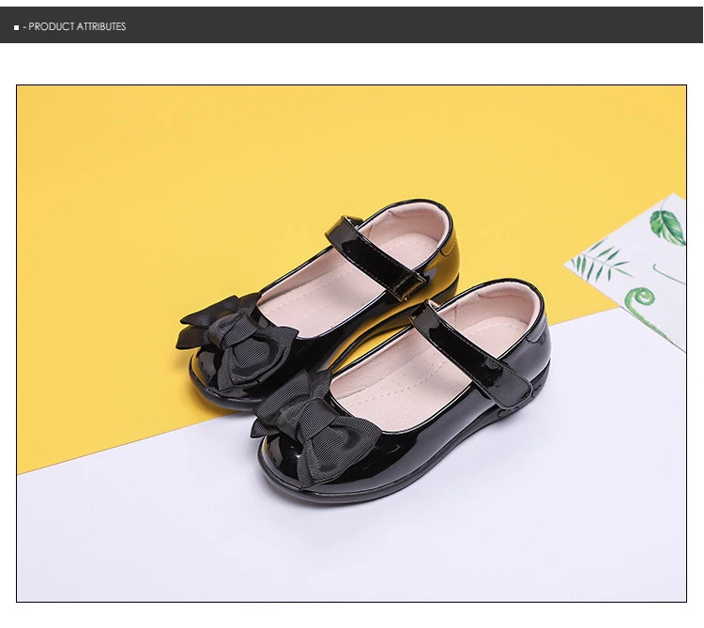Click the white square bullet in header
Viewport: 704px width, 628px height.
pos(17,28)
